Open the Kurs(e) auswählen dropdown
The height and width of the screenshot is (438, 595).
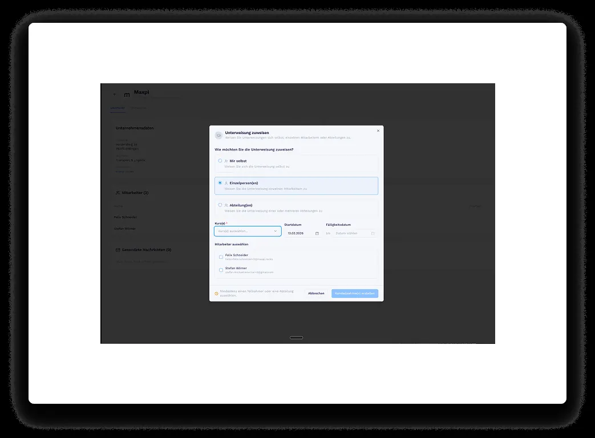pos(248,232)
